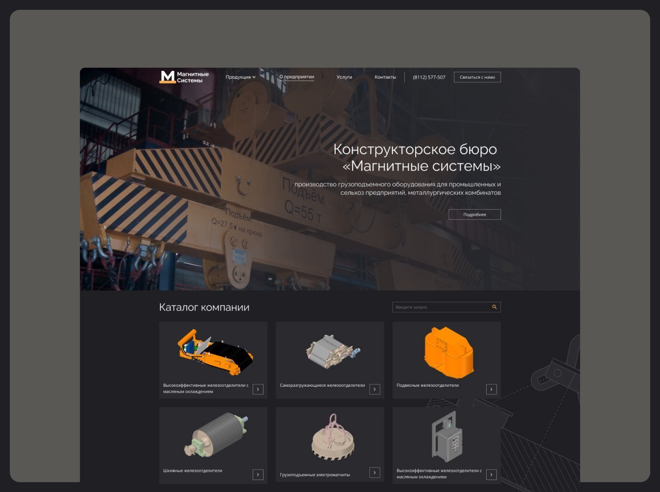
Task: Open the О предприятии menu item
Action: (297, 77)
